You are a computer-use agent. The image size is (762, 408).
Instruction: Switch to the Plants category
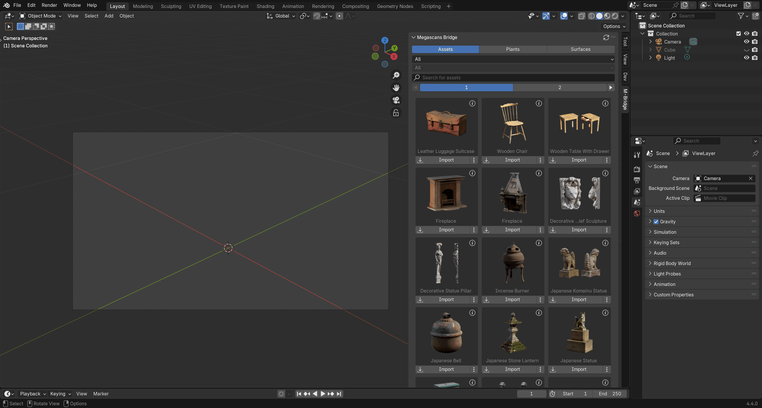512,49
